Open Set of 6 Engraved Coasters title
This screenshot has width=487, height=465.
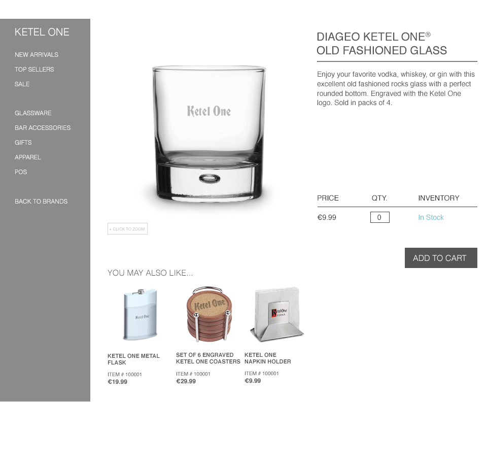[x=208, y=358]
